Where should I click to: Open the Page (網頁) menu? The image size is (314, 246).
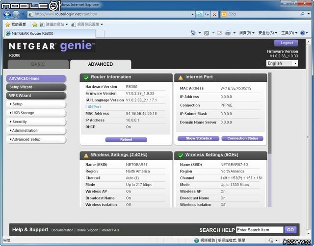[x=247, y=33]
